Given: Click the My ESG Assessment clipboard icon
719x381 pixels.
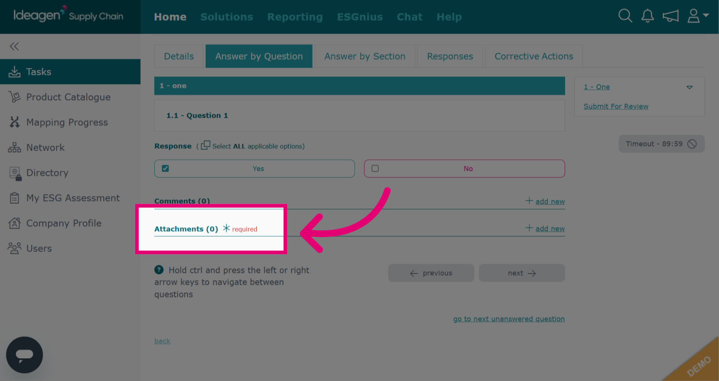Looking at the screenshot, I should point(14,198).
